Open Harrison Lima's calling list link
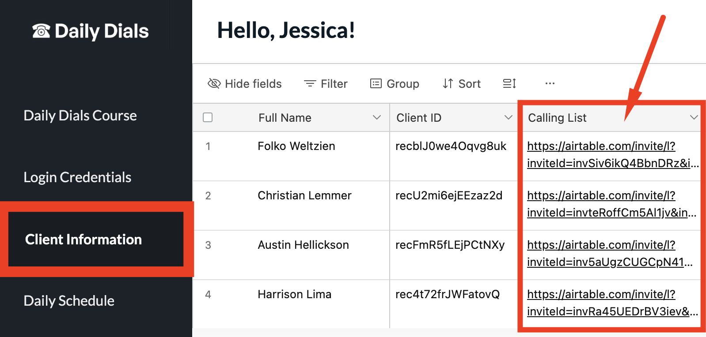 pyautogui.click(x=612, y=303)
